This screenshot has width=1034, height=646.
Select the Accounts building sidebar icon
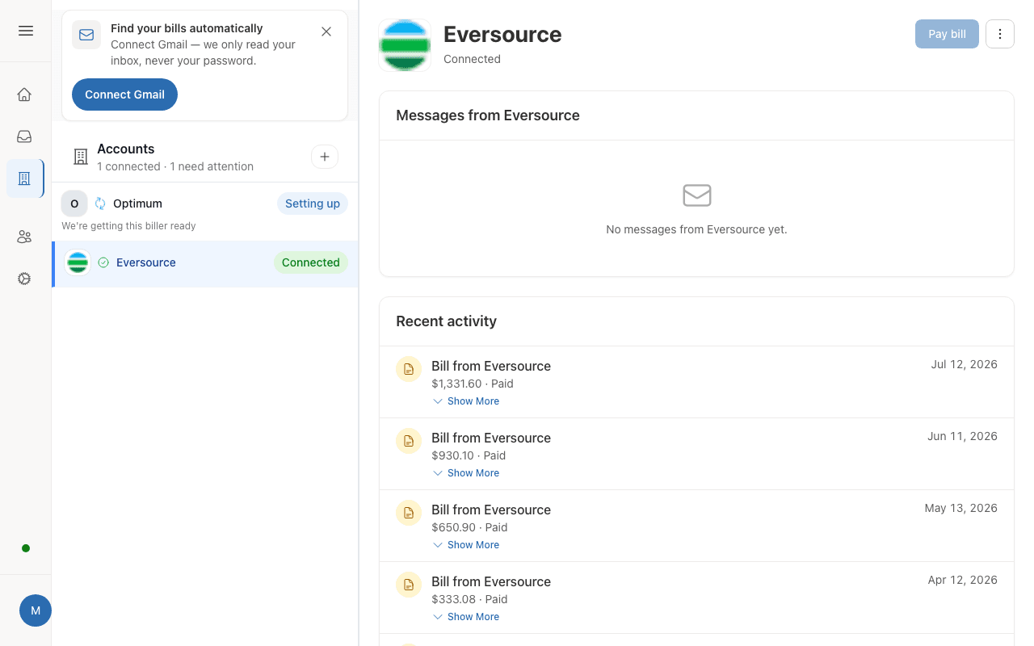(24, 178)
